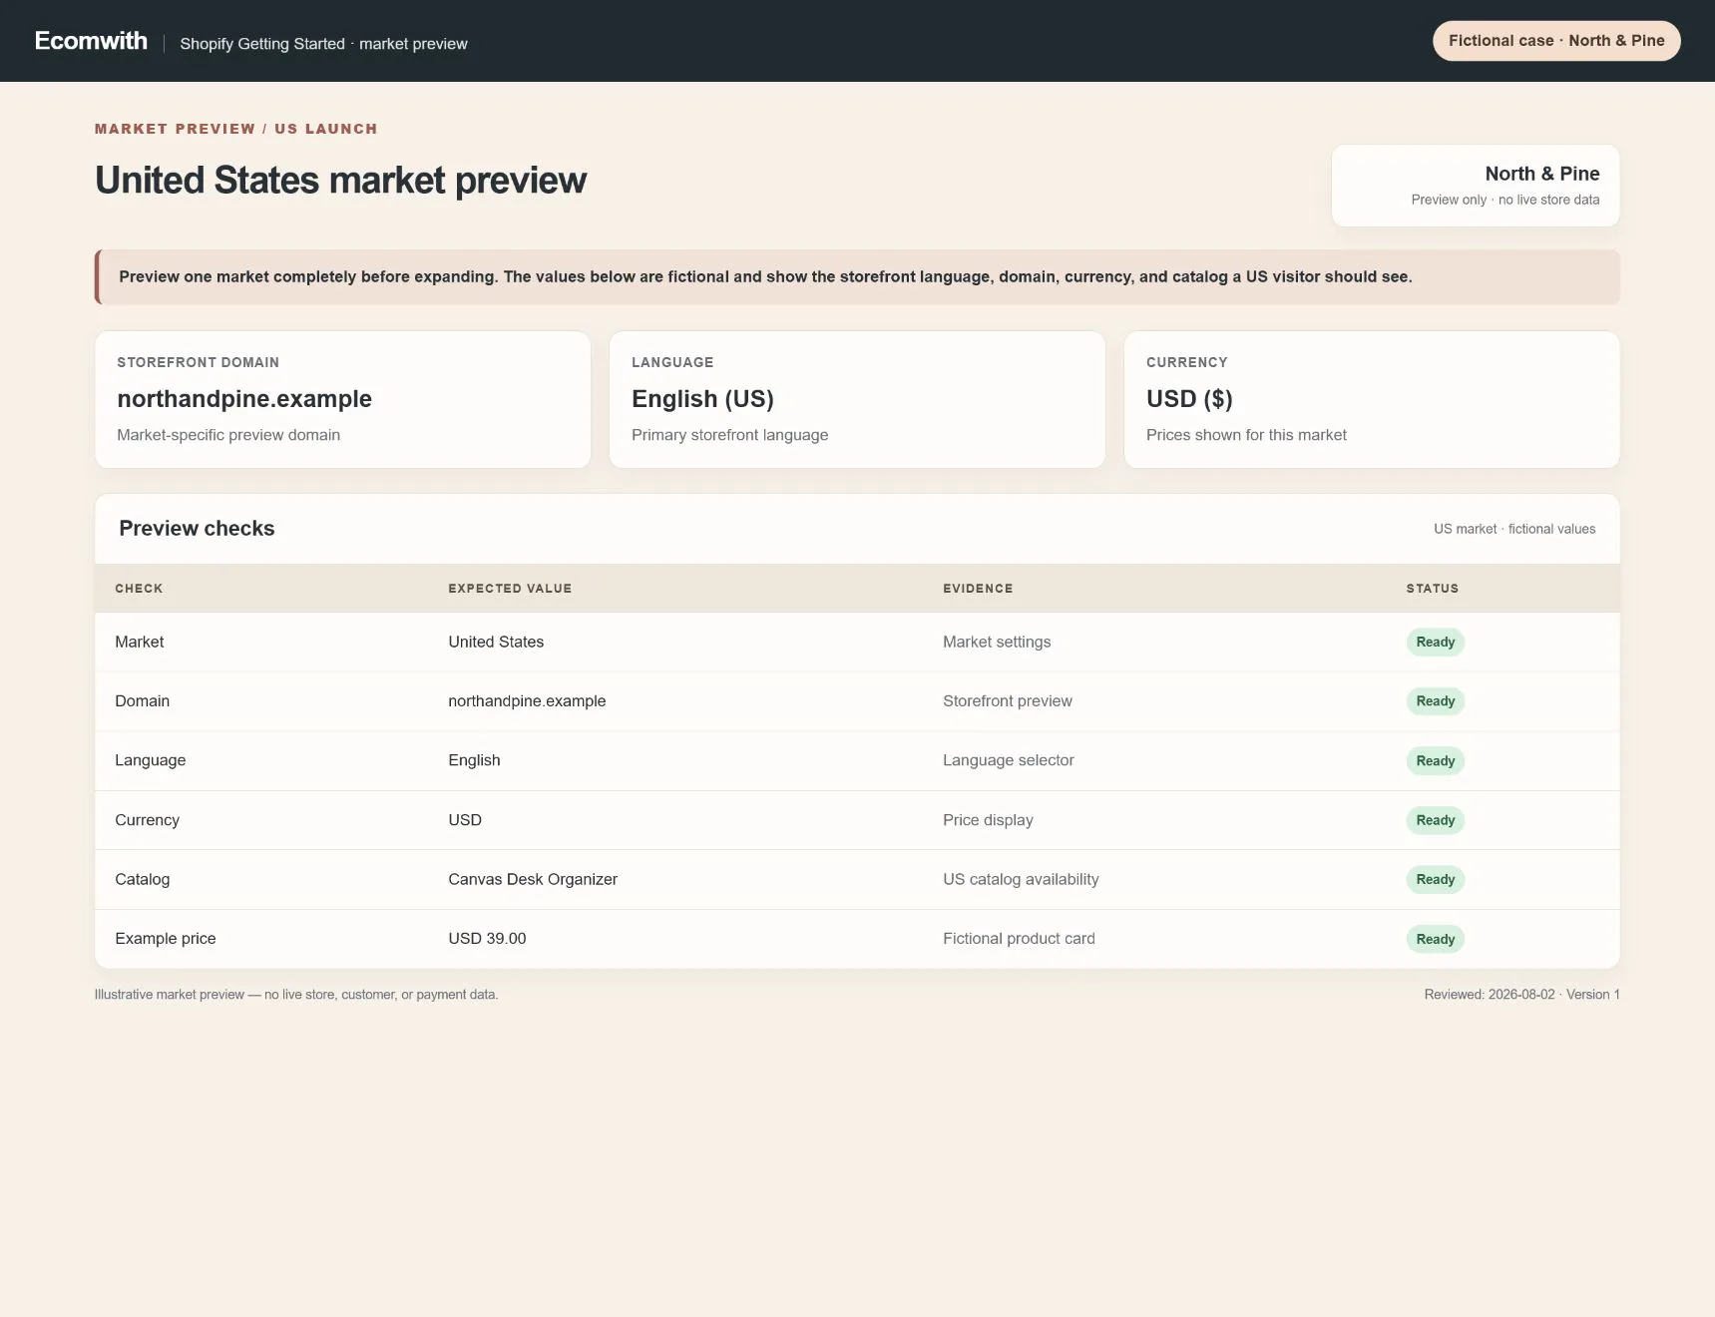Click the Fictional case · North & Pine badge

click(1556, 41)
